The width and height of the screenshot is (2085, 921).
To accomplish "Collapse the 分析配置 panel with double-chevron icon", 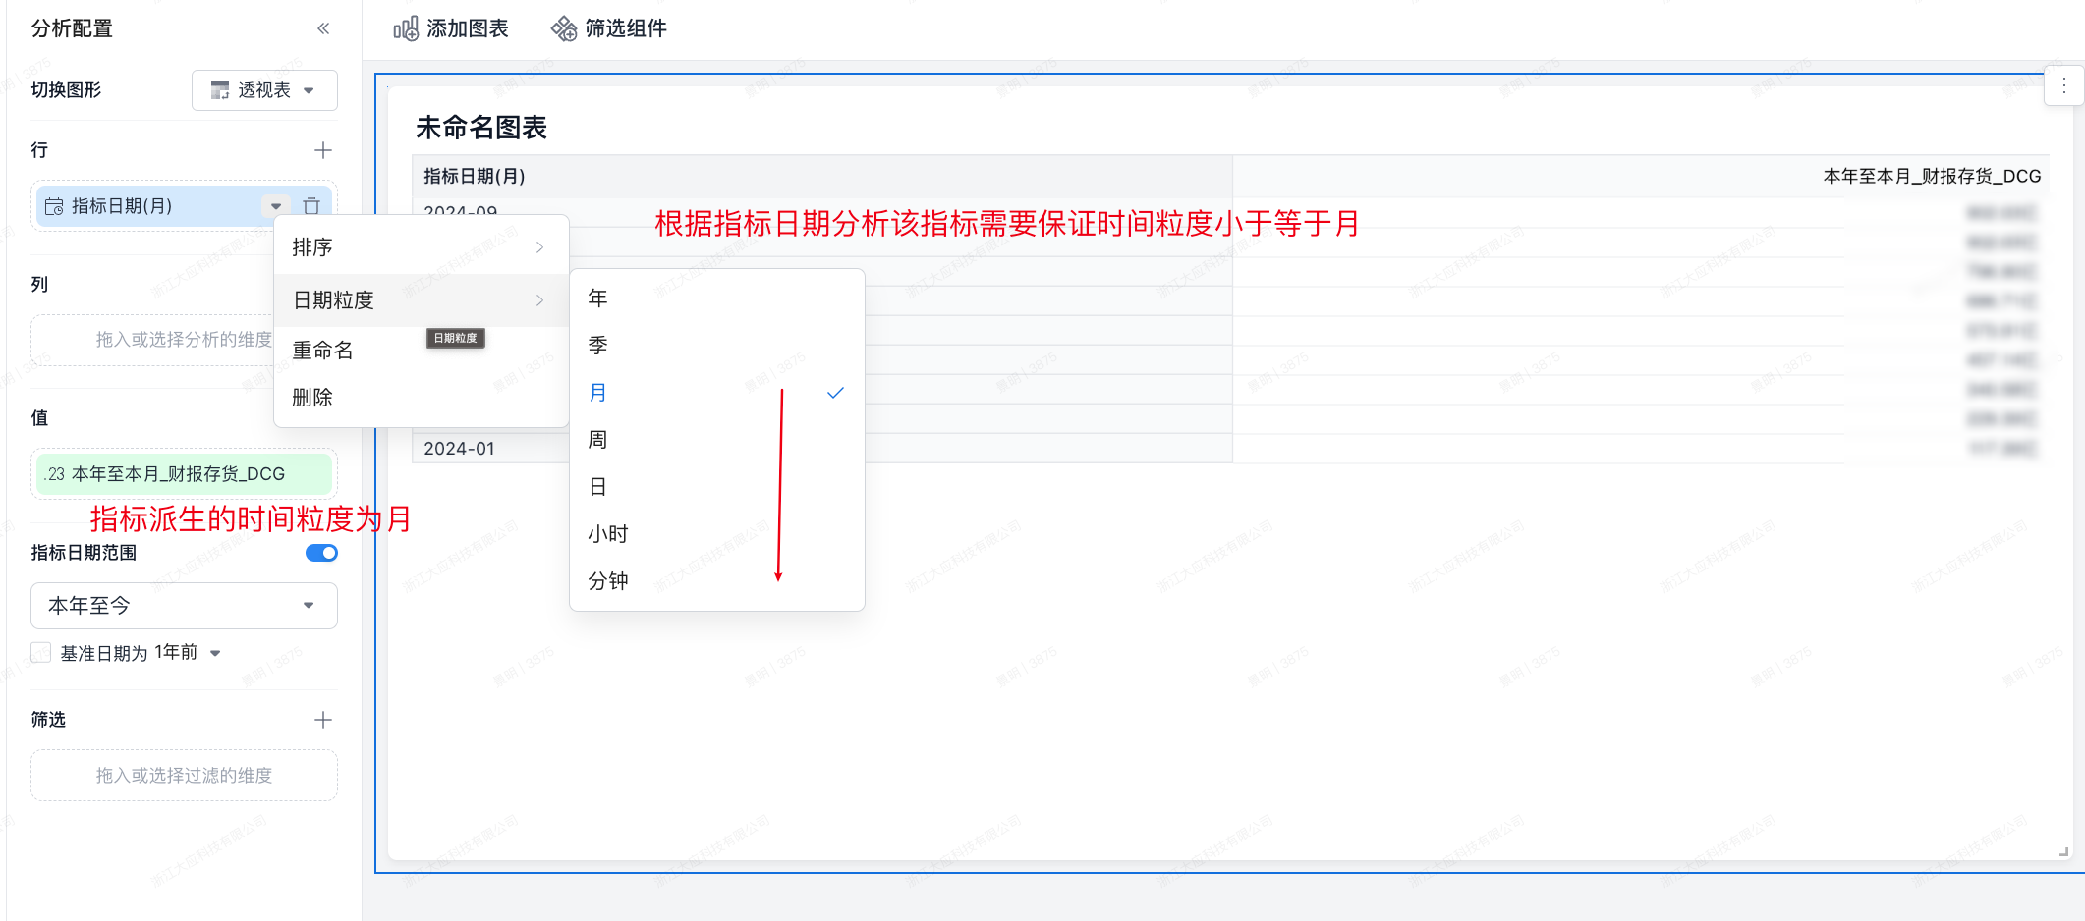I will click(323, 28).
